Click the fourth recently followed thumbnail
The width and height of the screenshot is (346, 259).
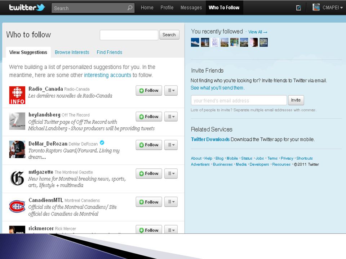point(225,42)
